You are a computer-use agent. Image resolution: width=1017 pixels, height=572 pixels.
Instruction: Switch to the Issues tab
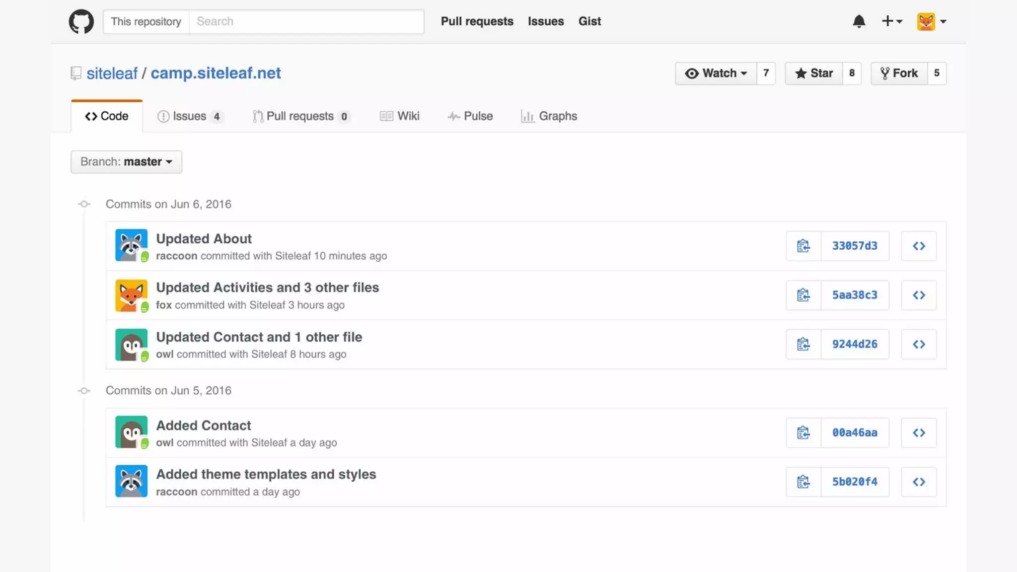tap(189, 116)
